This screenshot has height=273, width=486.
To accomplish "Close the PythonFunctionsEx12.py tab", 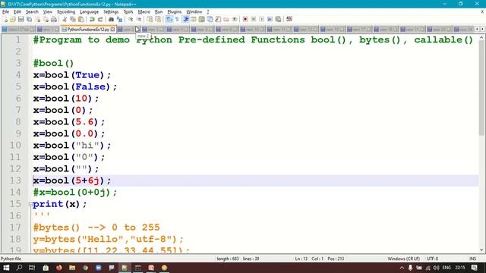I will tap(112, 30).
